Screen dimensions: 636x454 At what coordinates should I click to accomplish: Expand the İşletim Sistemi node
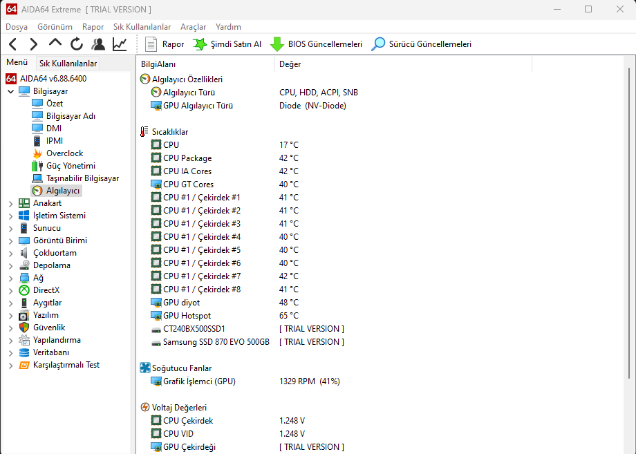point(10,216)
